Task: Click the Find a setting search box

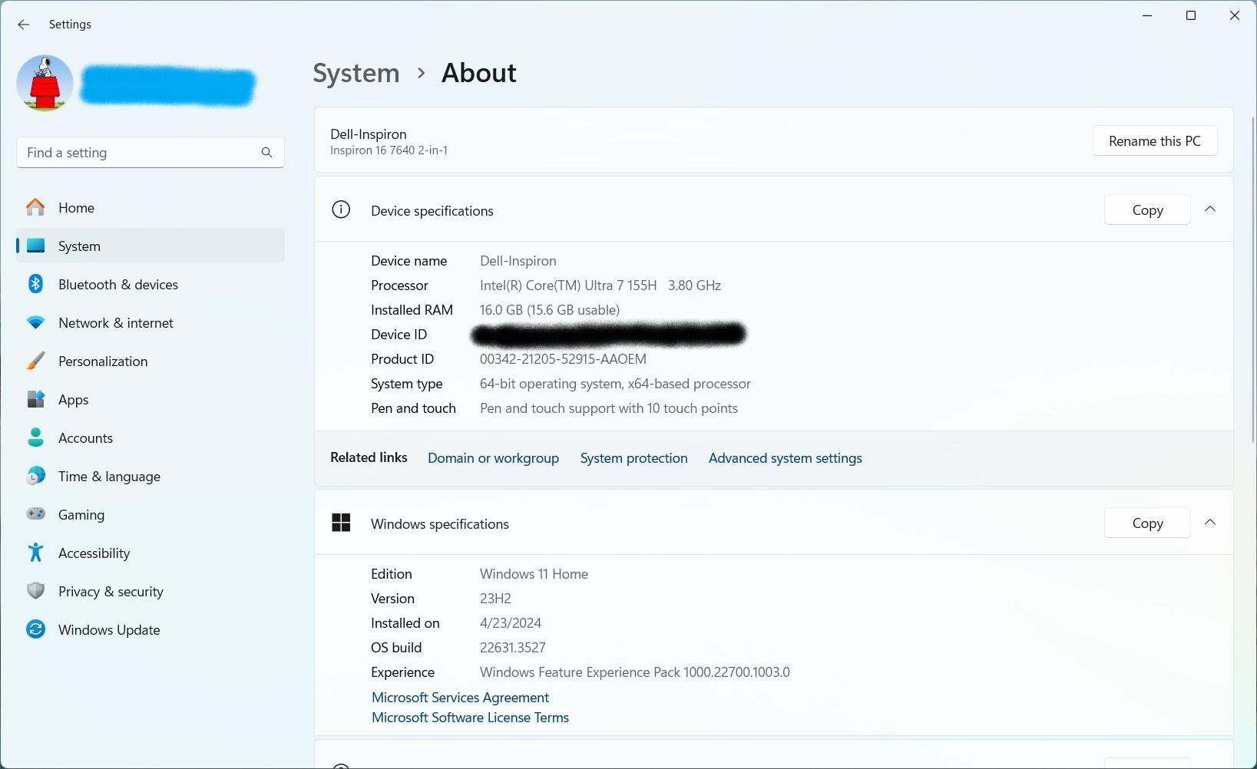Action: pyautogui.click(x=138, y=153)
